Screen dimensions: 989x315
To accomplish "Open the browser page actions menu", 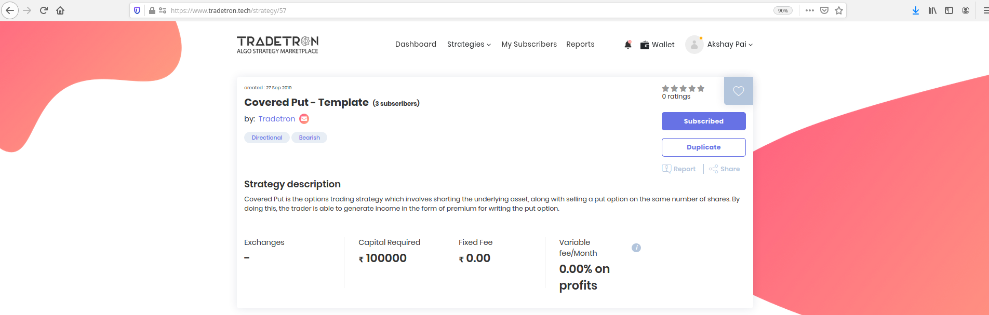I will click(x=809, y=10).
